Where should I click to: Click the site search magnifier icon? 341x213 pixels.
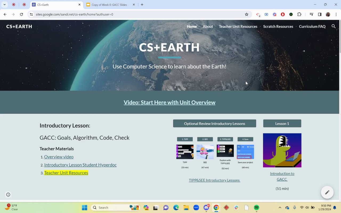(x=333, y=26)
